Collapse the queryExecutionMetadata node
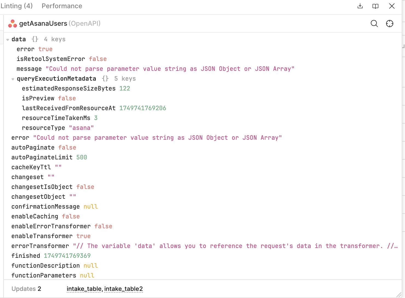This screenshot has height=298, width=405. [13, 79]
